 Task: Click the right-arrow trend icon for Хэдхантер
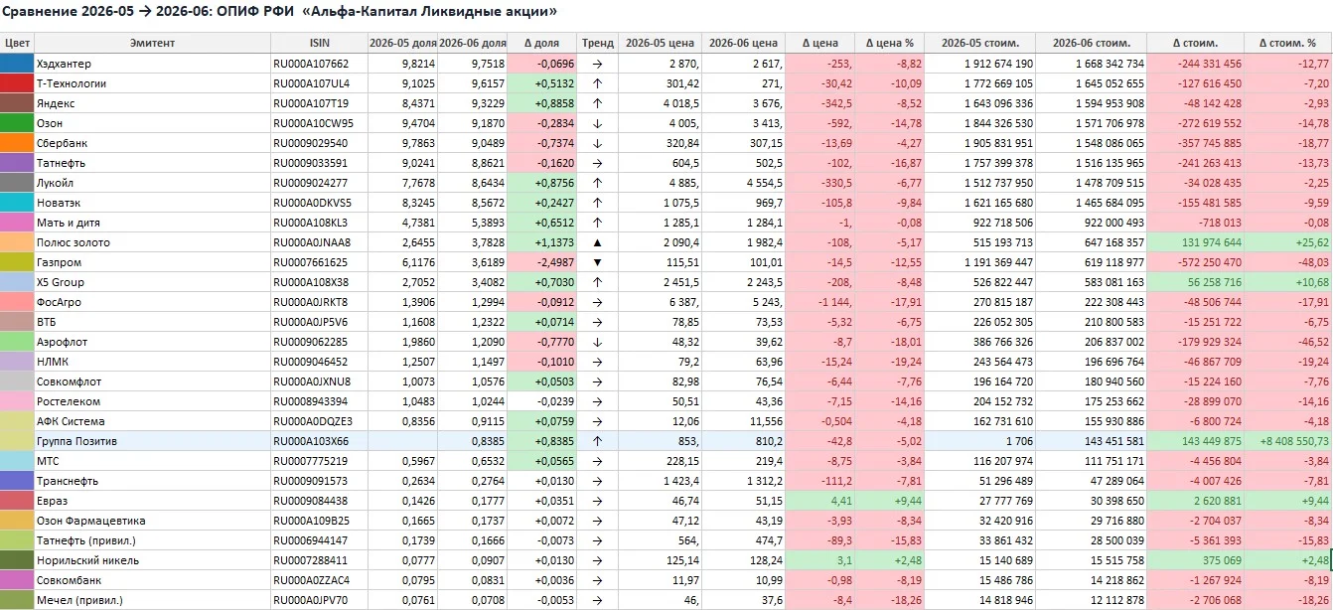[x=597, y=64]
